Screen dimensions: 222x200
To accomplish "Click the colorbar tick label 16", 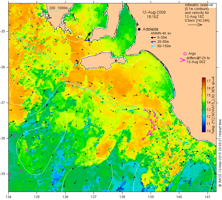I will point(209,88).
